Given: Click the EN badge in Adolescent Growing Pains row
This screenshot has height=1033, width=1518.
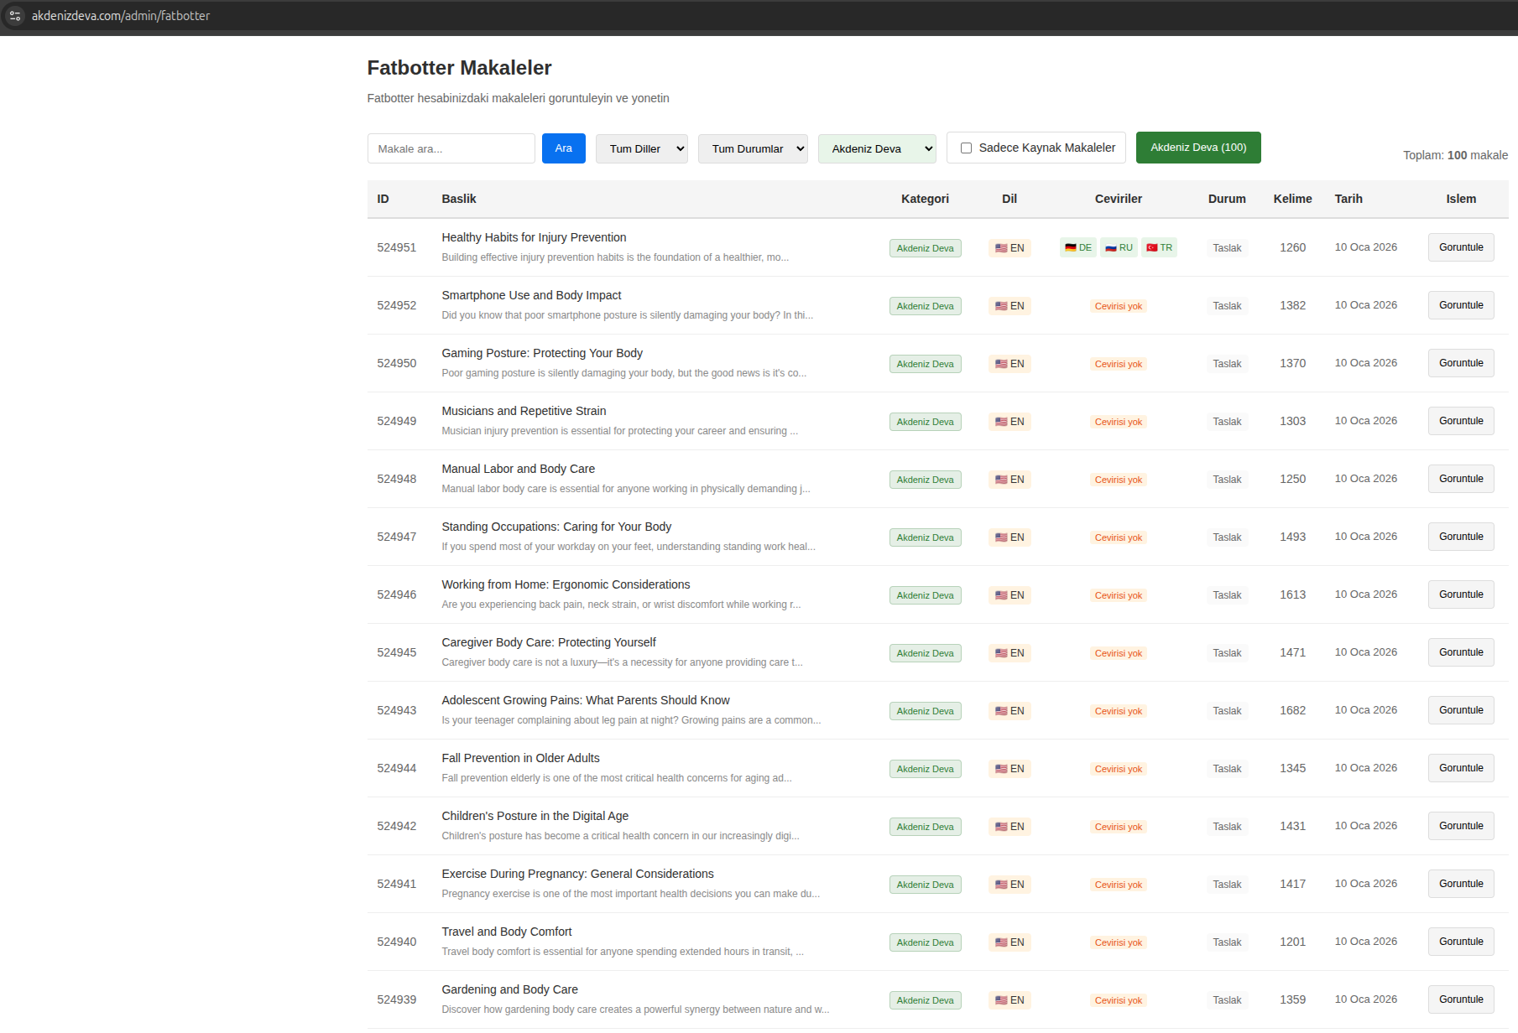Looking at the screenshot, I should [1009, 711].
